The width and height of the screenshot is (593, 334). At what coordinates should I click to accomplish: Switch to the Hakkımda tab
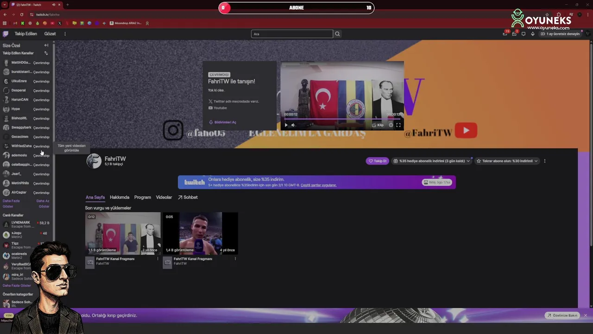120,198
